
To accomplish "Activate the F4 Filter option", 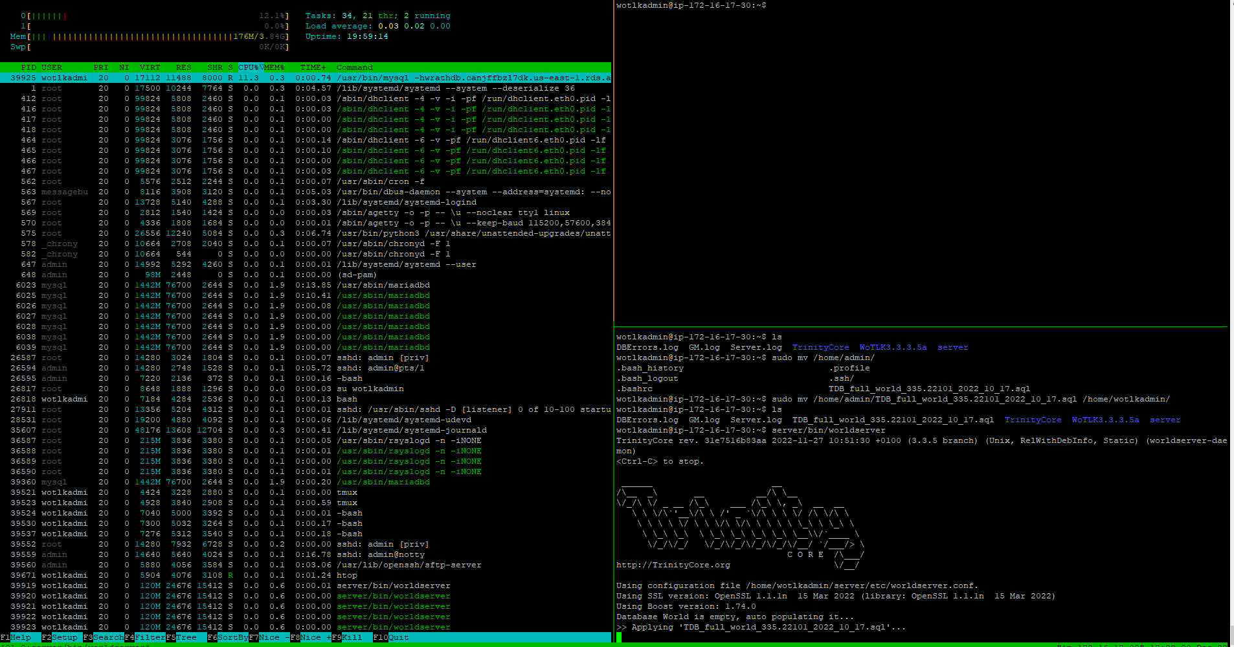I will [150, 637].
